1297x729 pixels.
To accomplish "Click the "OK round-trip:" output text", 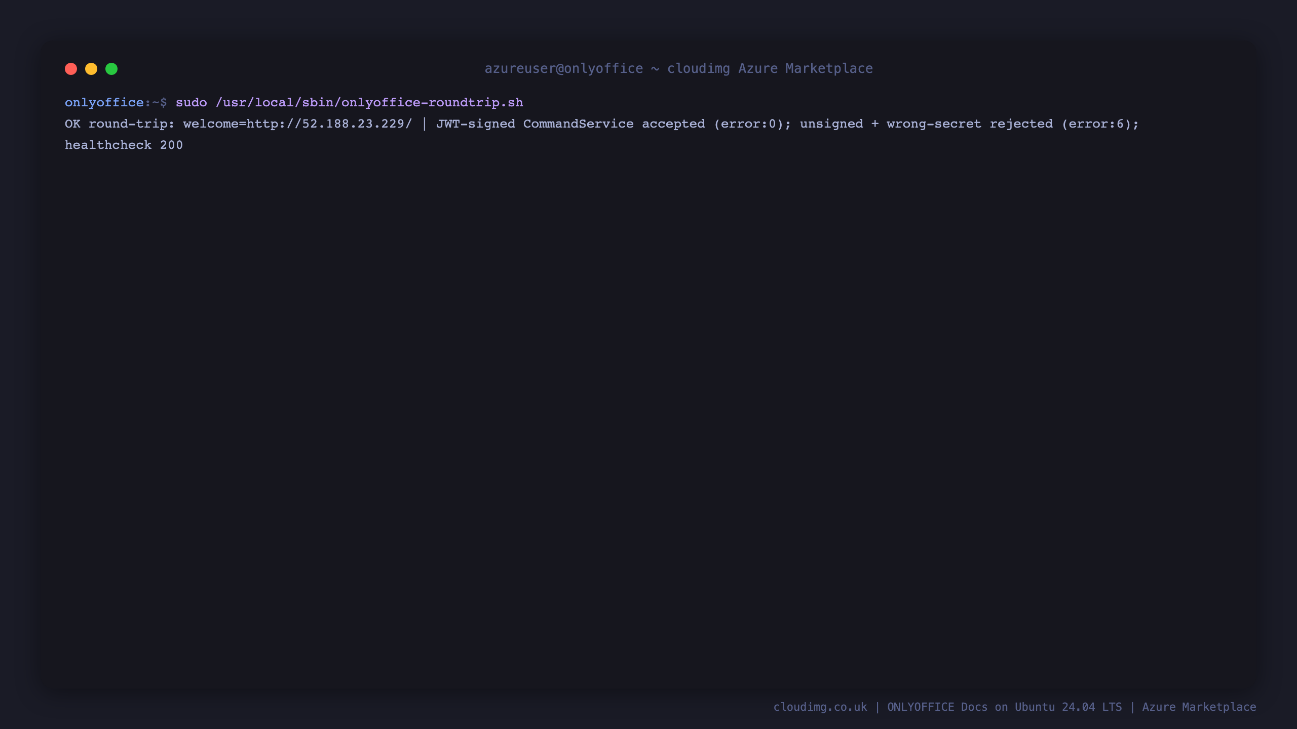I will tap(120, 124).
